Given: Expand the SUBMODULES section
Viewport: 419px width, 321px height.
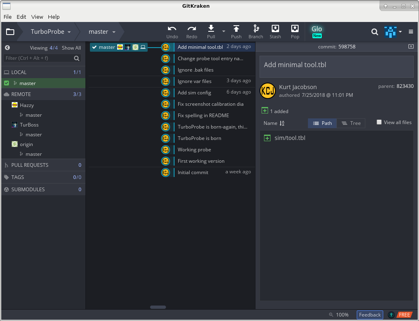Looking at the screenshot, I should 43,190.
